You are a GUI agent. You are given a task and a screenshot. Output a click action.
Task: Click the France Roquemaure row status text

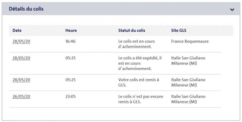pos(136,44)
